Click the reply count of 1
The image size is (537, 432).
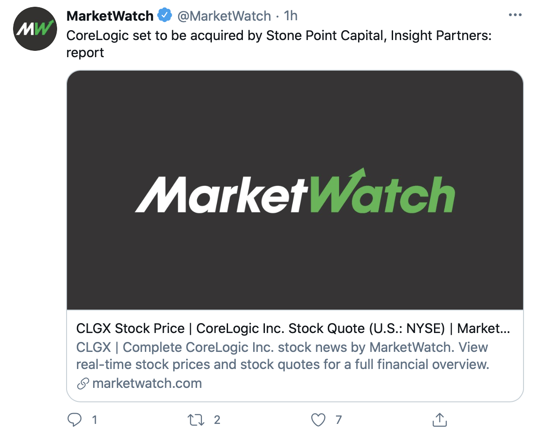coord(94,420)
